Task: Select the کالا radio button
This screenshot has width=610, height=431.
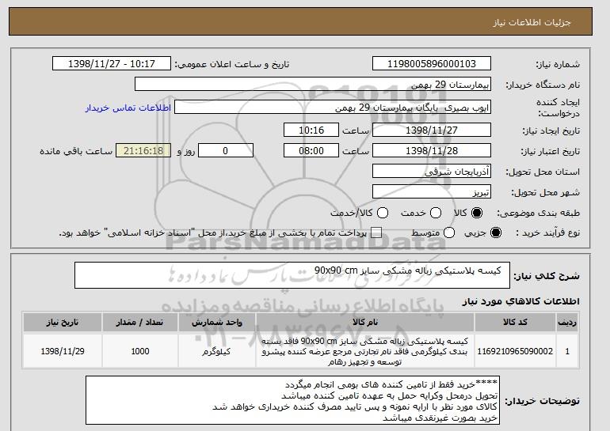Action: 477,213
